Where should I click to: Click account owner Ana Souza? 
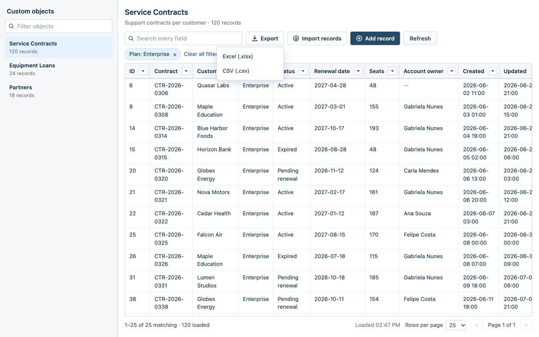coord(417,213)
